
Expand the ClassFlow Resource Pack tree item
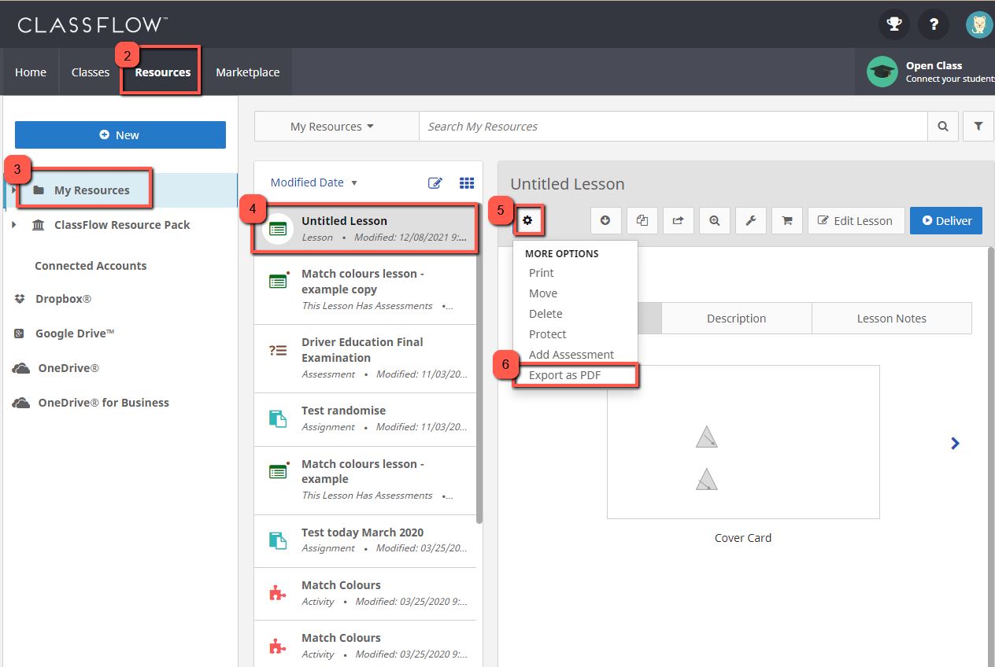coord(13,224)
